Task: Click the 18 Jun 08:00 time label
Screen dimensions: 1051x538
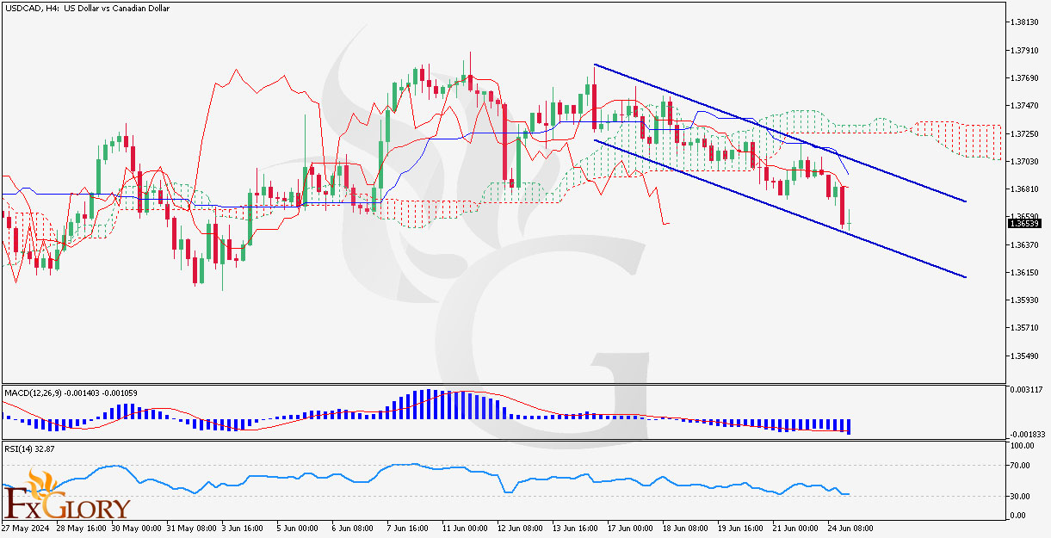Action: [686, 527]
